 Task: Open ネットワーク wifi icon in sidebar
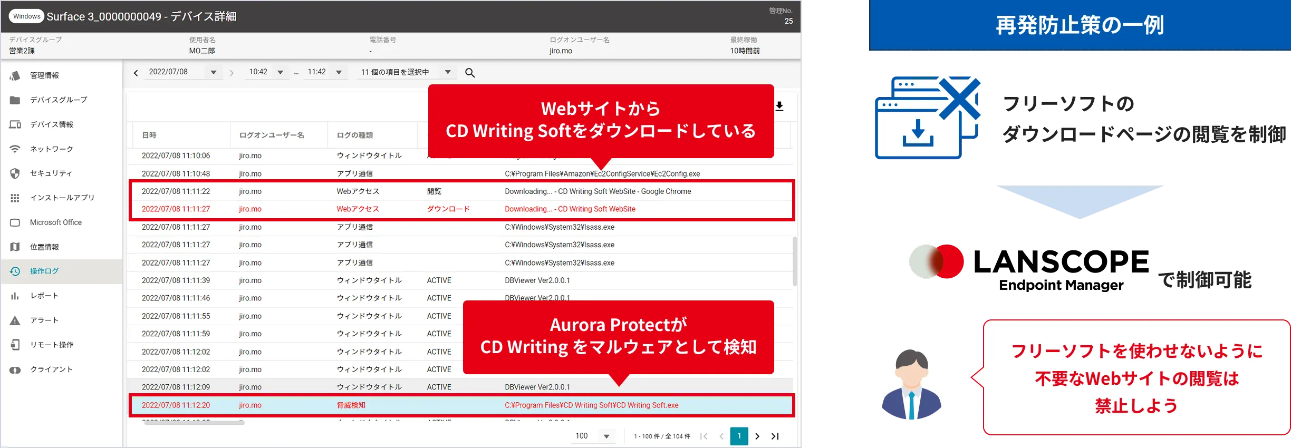point(15,149)
